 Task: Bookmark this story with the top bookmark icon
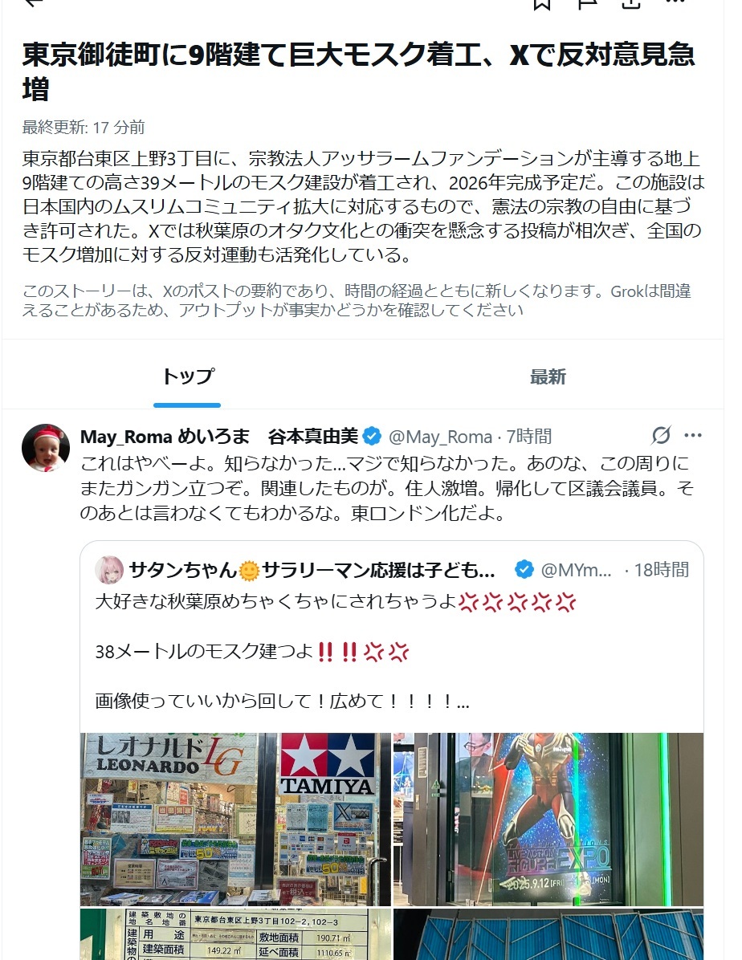541,3
